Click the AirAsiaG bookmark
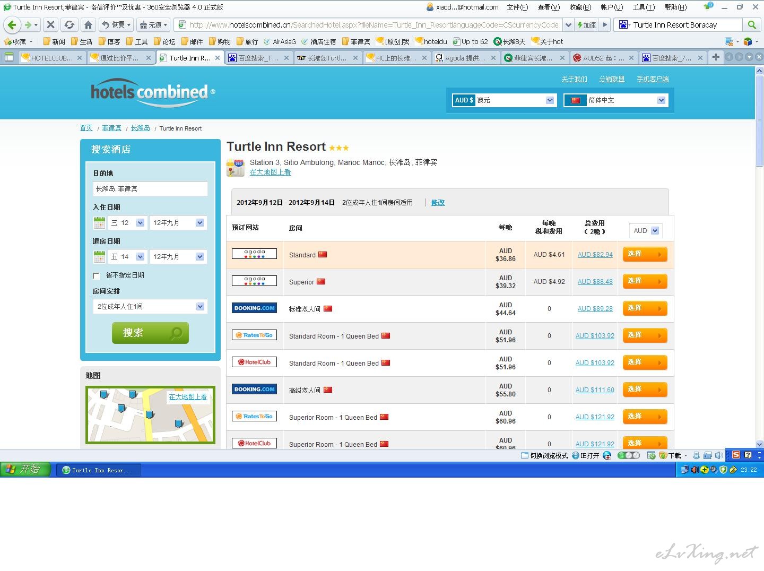This screenshot has height=571, width=764. pos(280,41)
